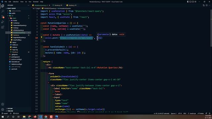Open the Manage gear in activity bar
The height and width of the screenshot is (119, 212).
(x=3, y=109)
